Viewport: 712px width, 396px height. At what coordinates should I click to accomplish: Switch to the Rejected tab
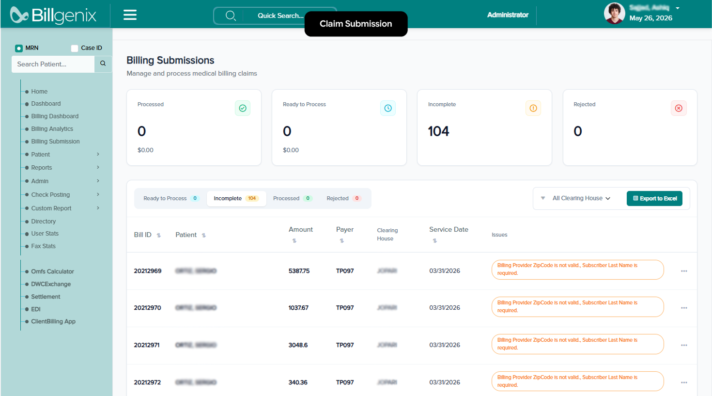tap(343, 198)
